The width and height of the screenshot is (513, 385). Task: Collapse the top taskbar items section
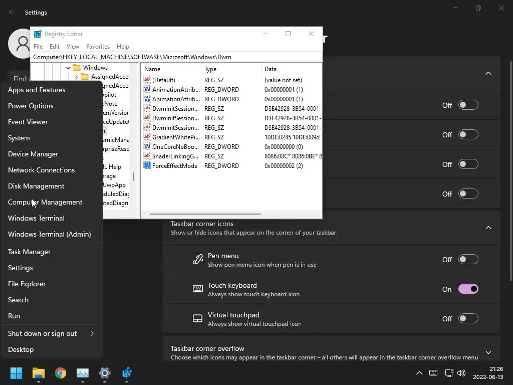[488, 73]
